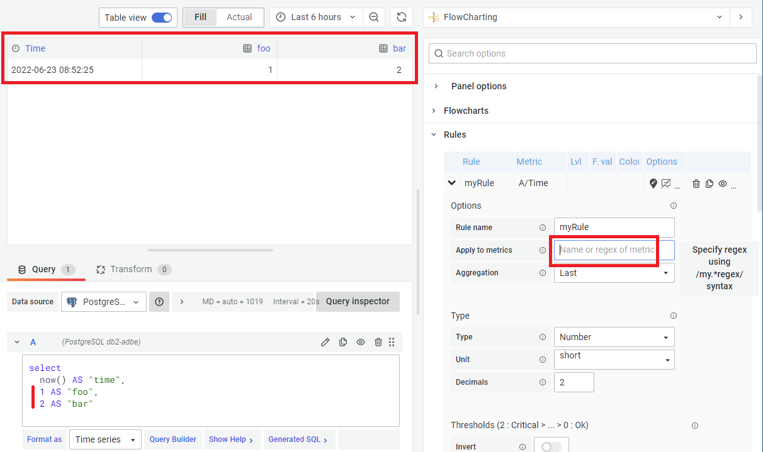Click the info icon next to Rule name
This screenshot has height=452, width=763.
point(543,228)
